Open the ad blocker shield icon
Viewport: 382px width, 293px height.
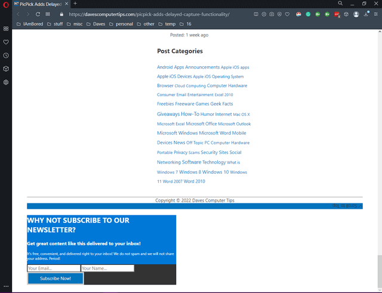click(279, 14)
